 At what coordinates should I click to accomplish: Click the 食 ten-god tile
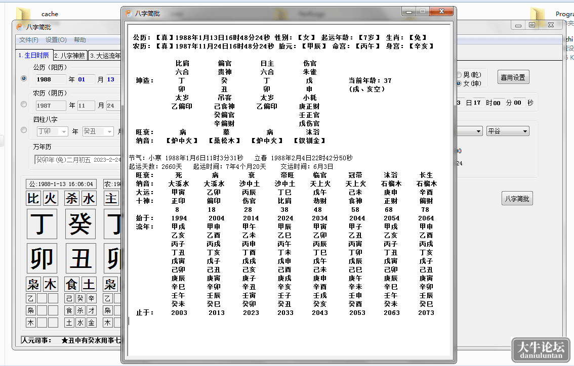click(71, 284)
